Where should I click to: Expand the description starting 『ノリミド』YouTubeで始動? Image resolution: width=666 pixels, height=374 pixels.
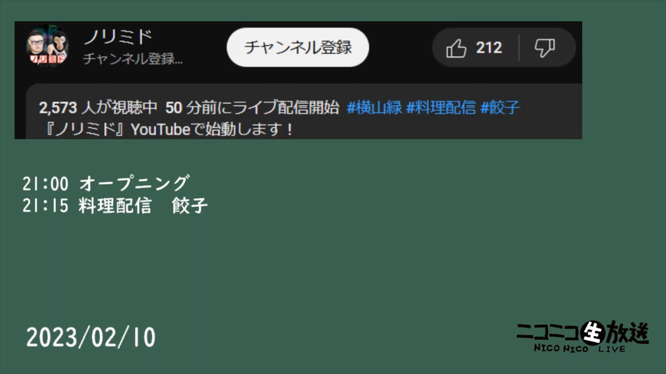[x=169, y=129]
